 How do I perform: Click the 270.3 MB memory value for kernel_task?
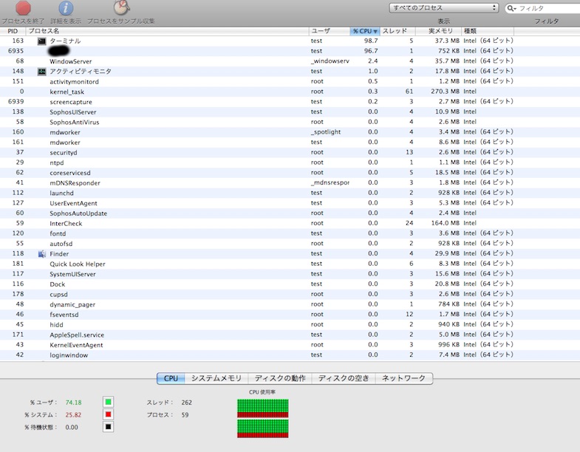tap(445, 92)
